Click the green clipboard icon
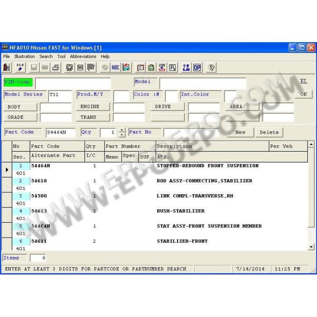 point(151,67)
